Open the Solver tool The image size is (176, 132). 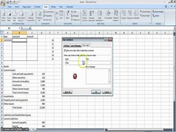coord(156,16)
